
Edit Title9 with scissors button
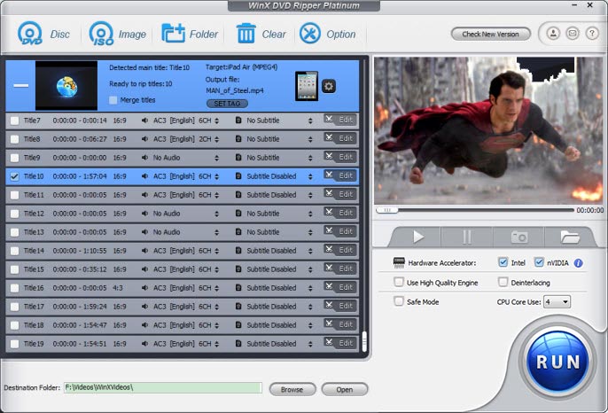(x=340, y=157)
